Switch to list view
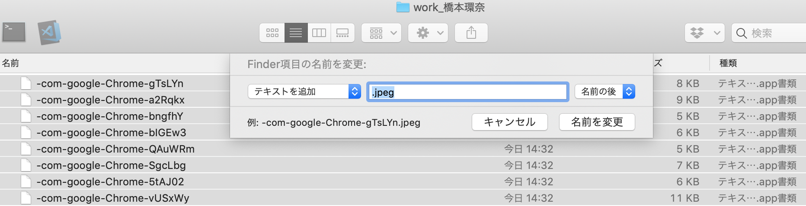The image size is (806, 206). click(296, 33)
